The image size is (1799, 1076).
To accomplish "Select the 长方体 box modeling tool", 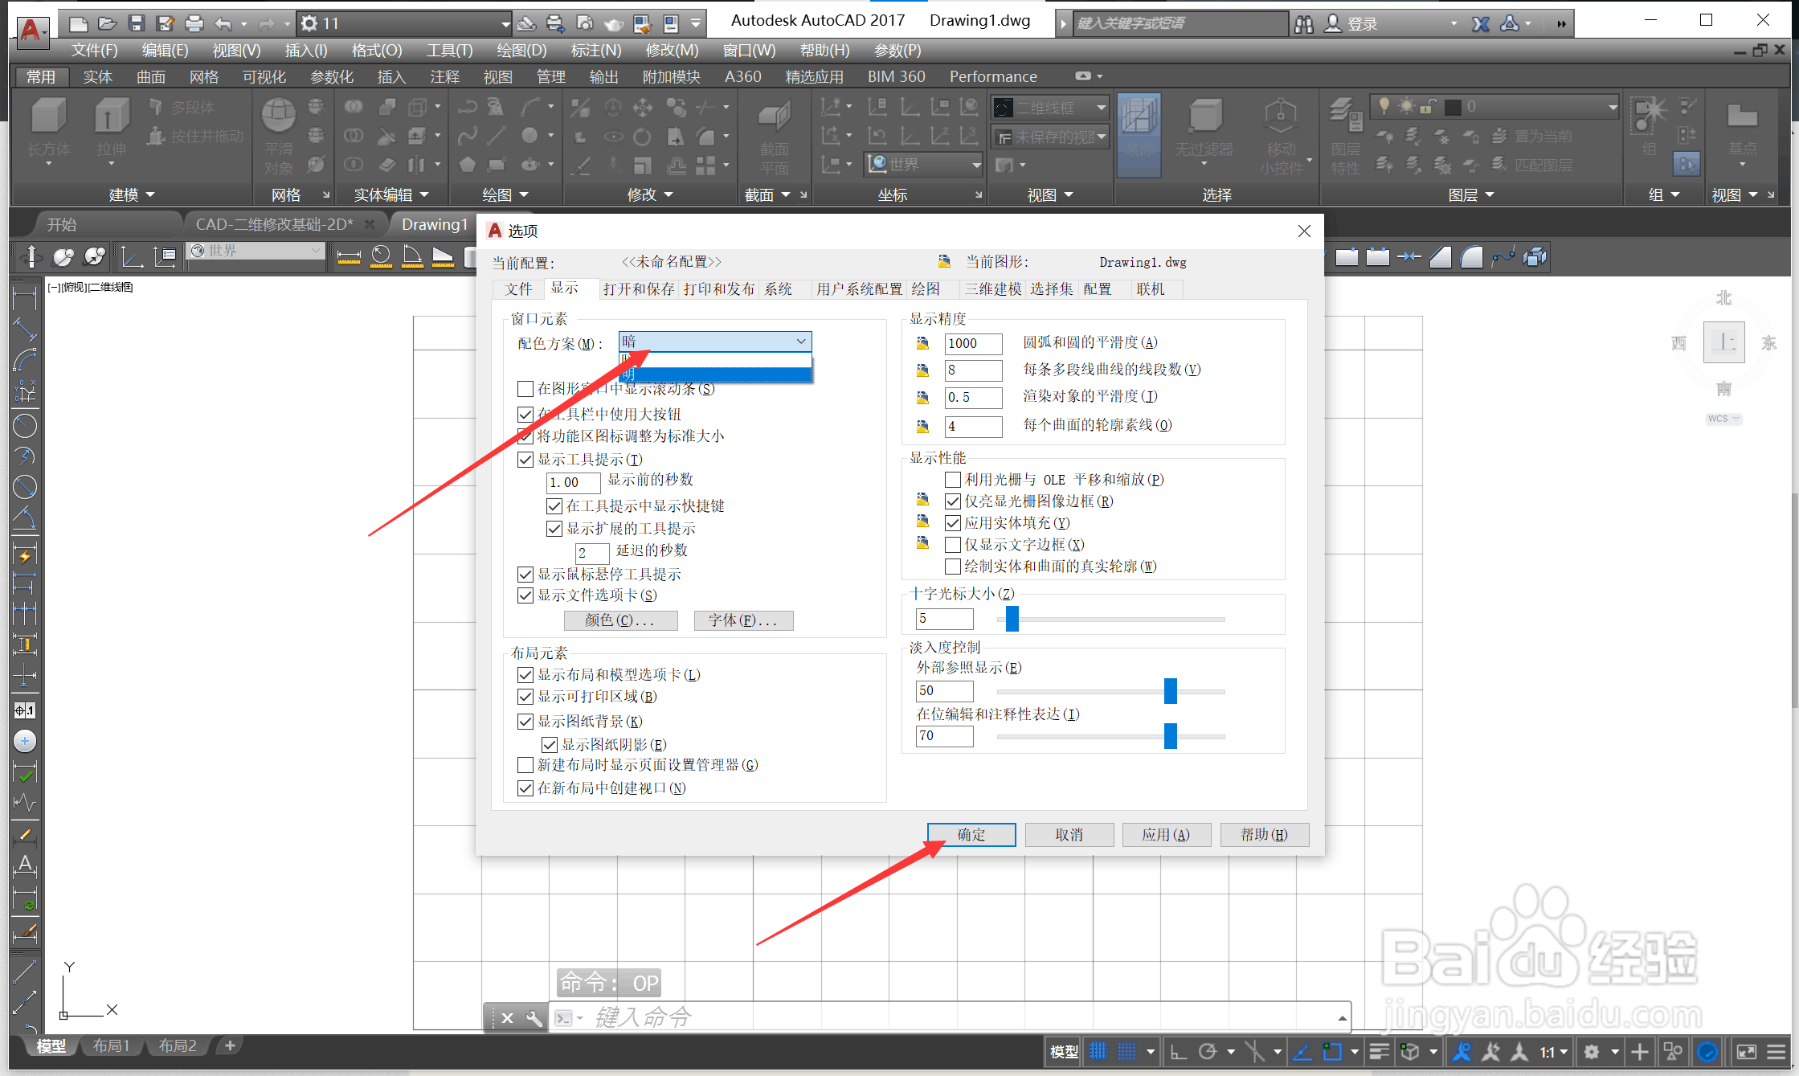I will pyautogui.click(x=49, y=127).
